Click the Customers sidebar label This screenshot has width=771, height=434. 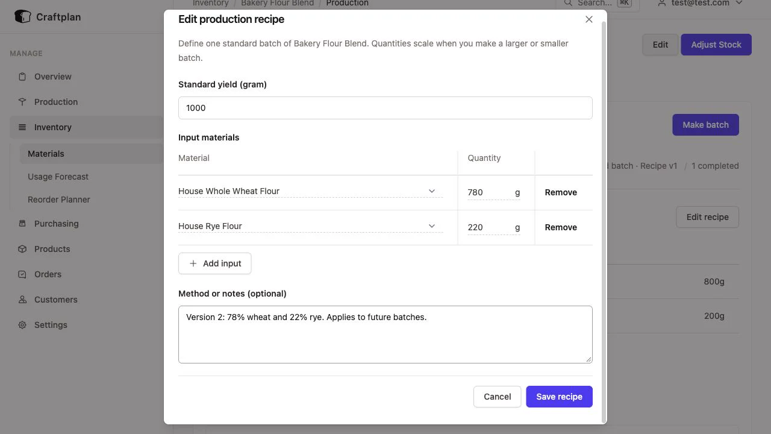click(x=56, y=300)
